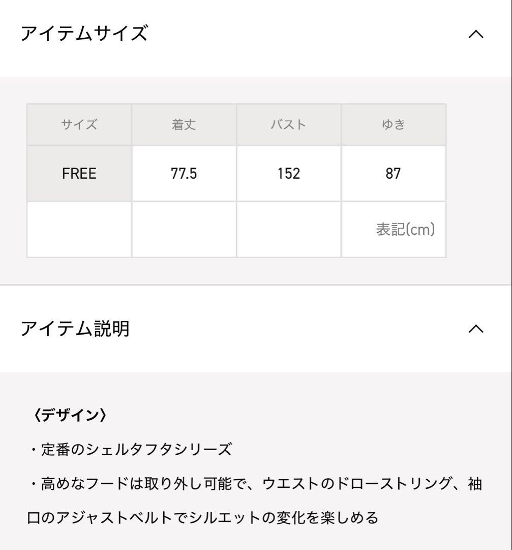The width and height of the screenshot is (512, 550).
Task: Click the アイテムサイズ section heading
Action: 84,34
